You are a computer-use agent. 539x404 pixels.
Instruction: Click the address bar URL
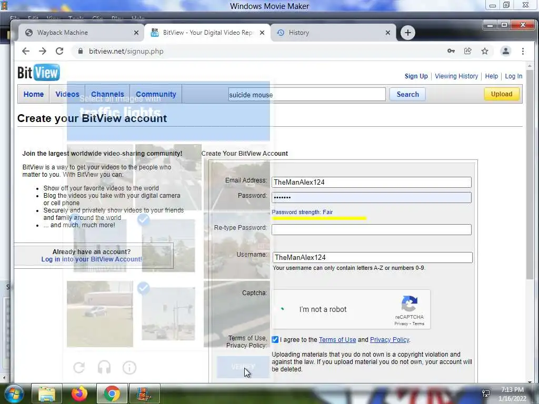(x=126, y=51)
